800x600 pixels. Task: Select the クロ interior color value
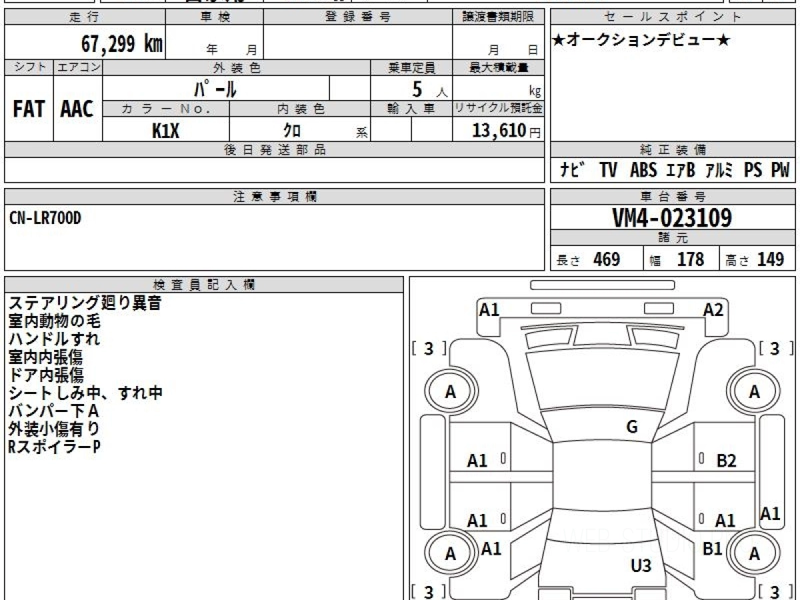point(292,131)
